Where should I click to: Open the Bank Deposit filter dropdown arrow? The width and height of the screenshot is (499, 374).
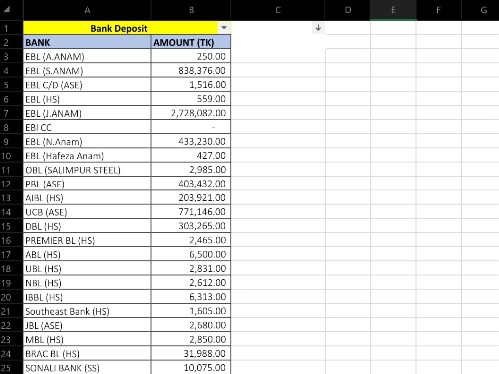click(224, 28)
